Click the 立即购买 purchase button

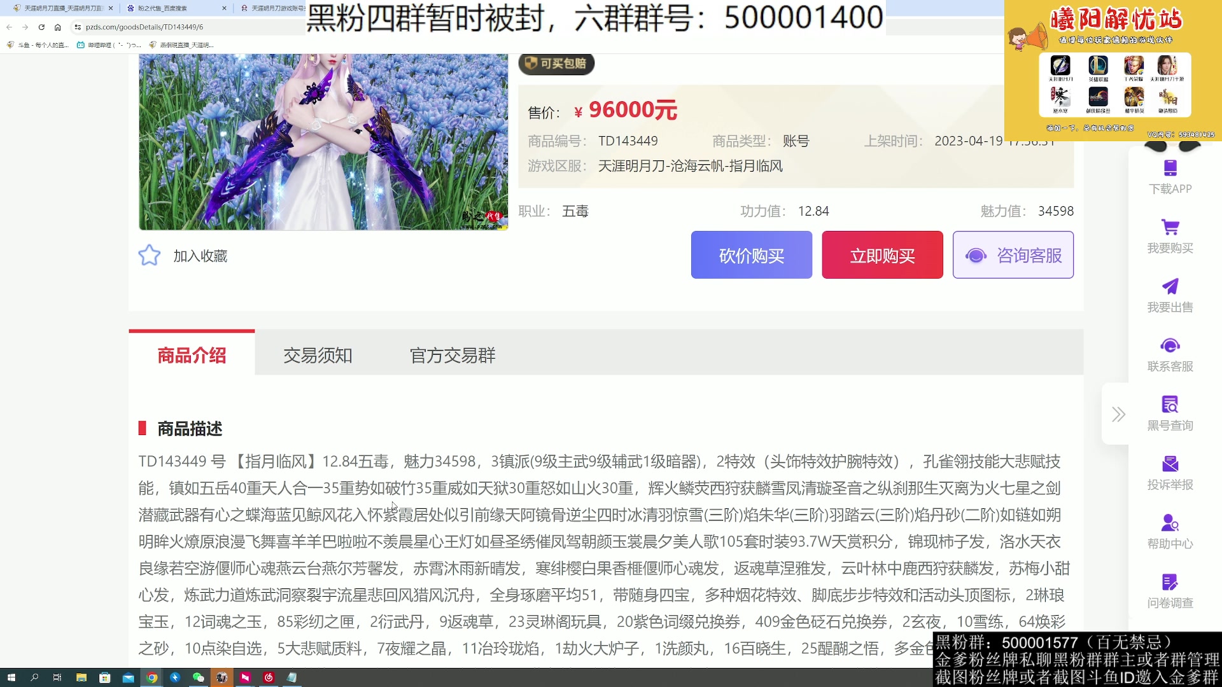882,254
